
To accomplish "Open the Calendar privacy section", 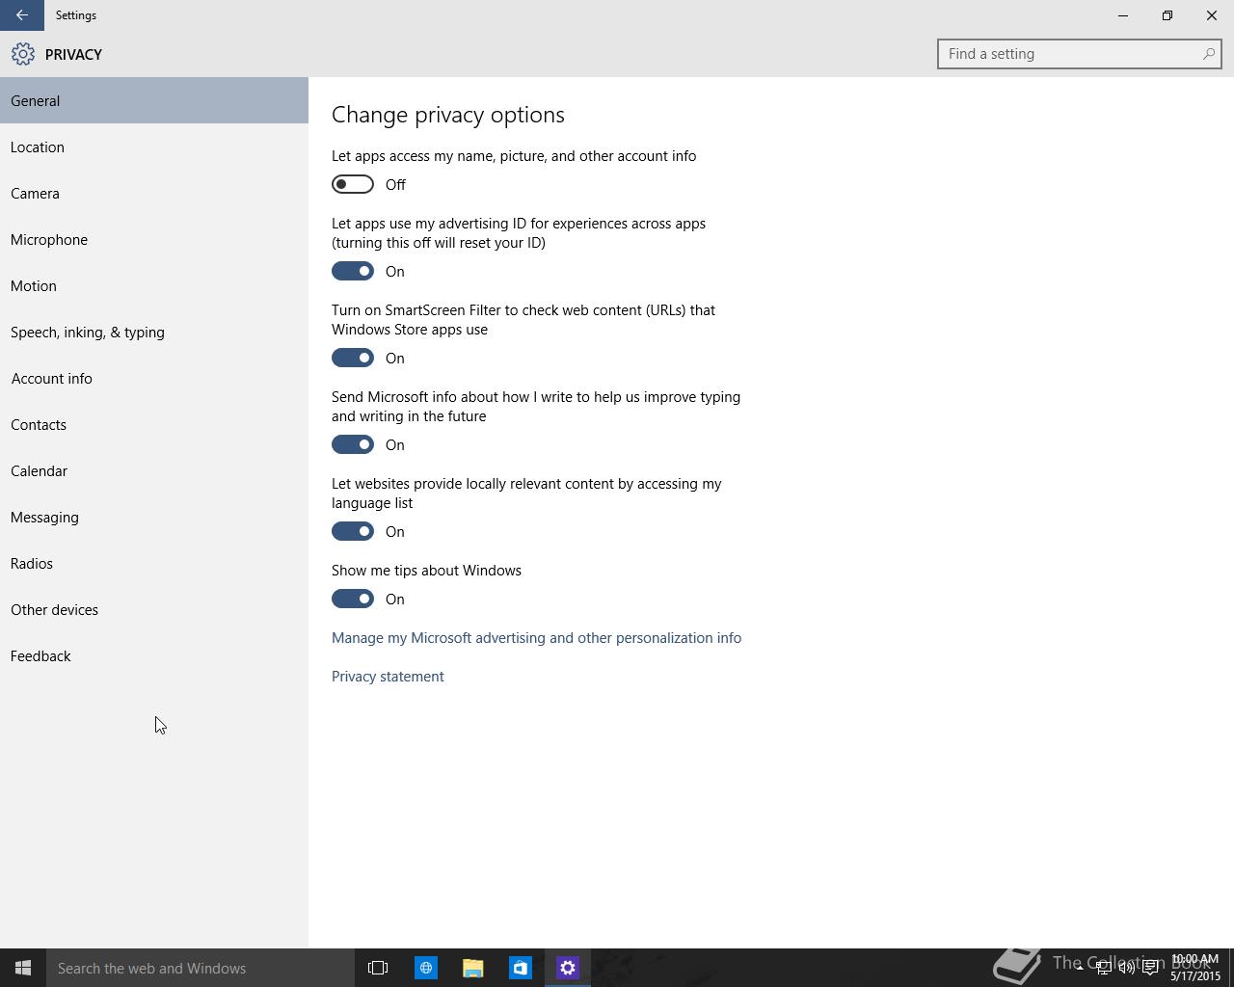I will click(154, 470).
